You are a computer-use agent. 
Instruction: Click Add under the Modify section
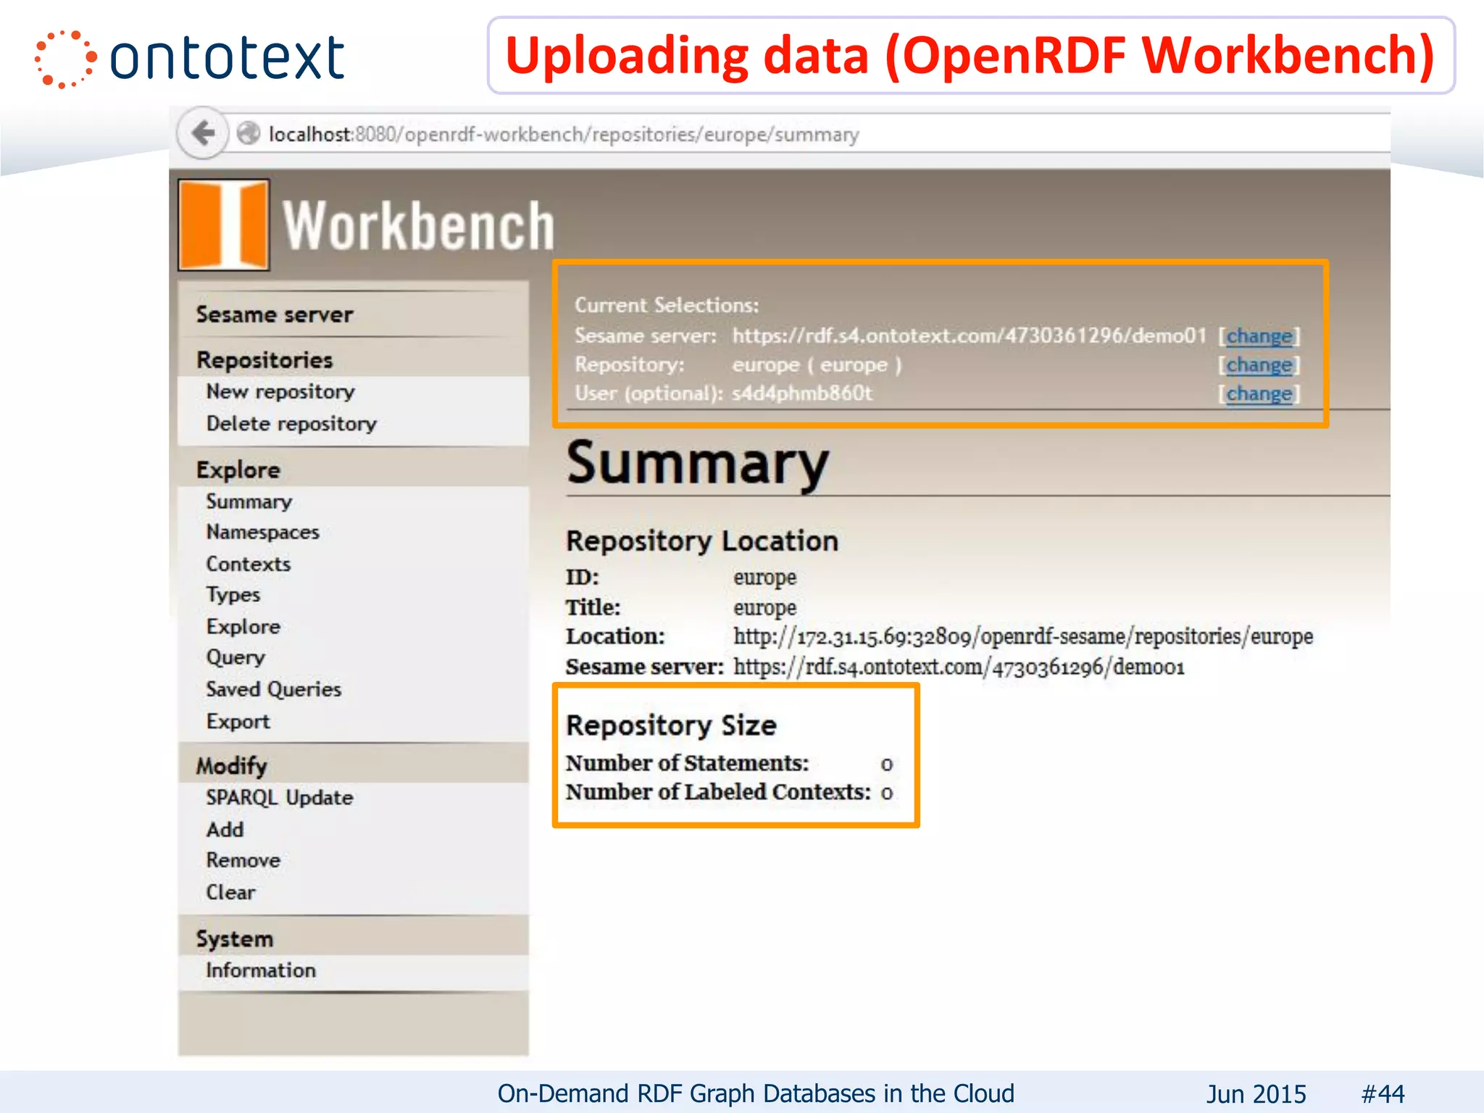click(225, 829)
